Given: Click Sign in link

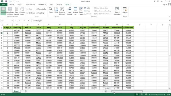Looking at the screenshot, I should (x=165, y=5).
